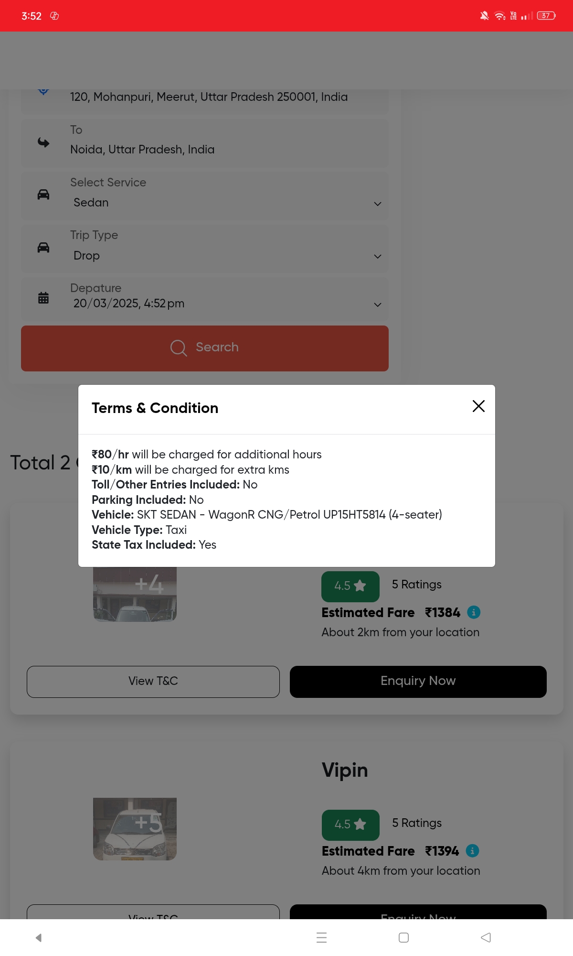Tap the destination arrow icon beside To
The image size is (573, 956).
coord(43,142)
